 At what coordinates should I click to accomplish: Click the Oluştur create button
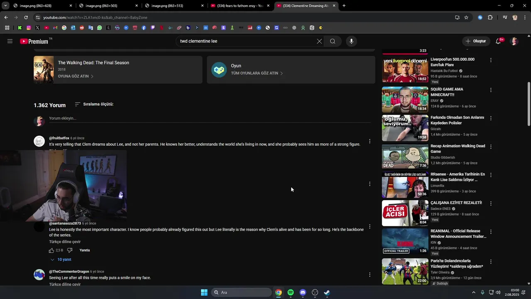click(x=476, y=41)
